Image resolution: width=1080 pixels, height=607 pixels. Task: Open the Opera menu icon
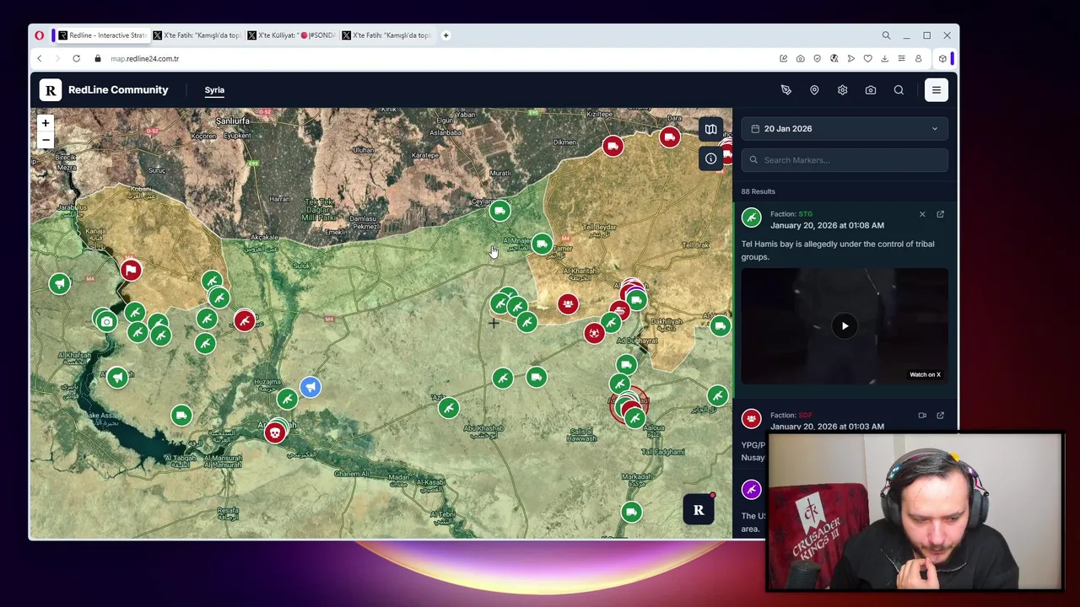point(39,35)
